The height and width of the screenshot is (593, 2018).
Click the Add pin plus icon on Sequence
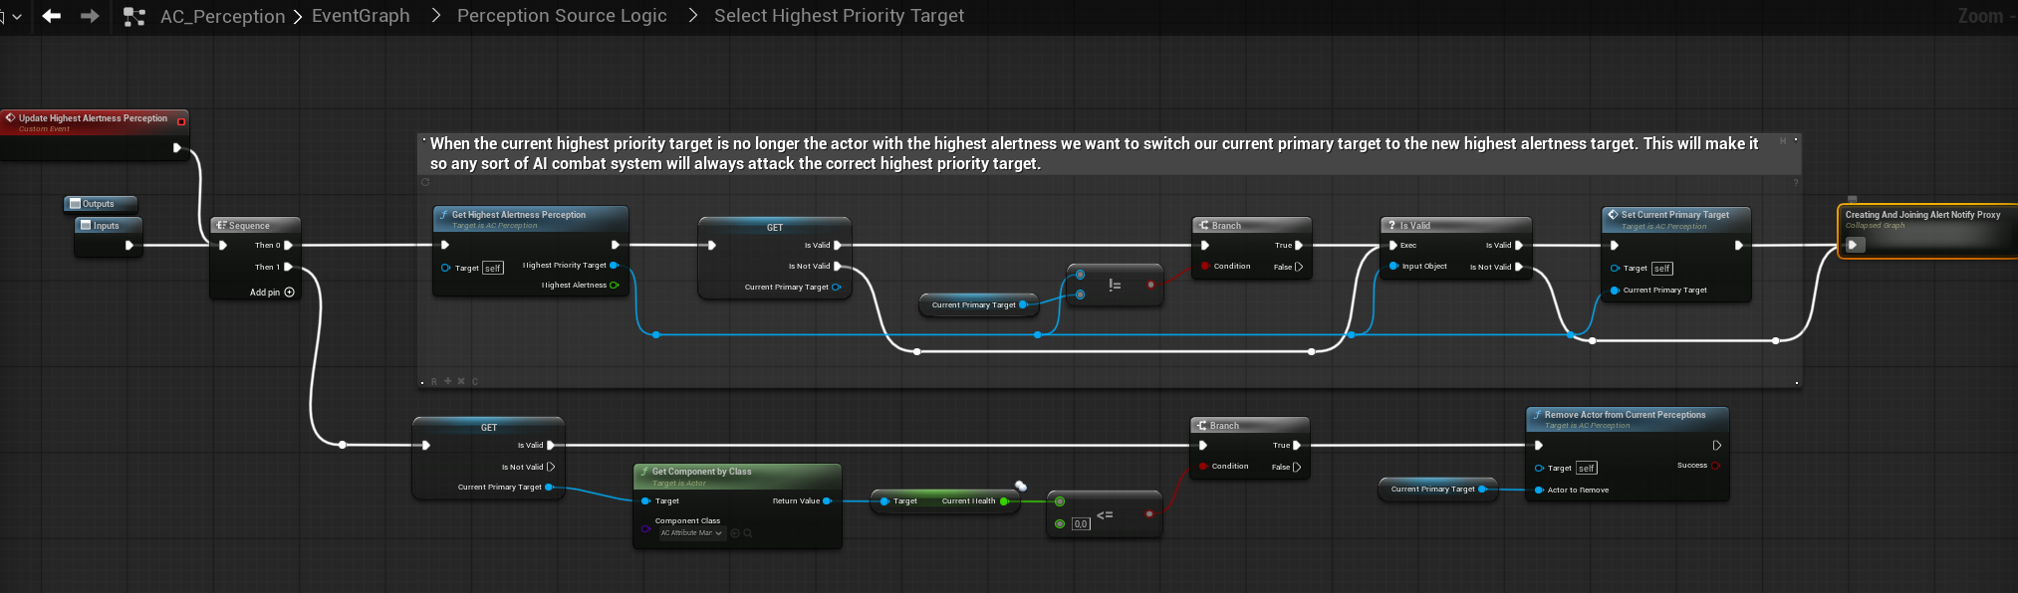tap(290, 293)
